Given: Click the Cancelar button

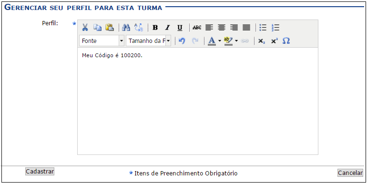Looking at the screenshot, I should [x=350, y=173].
